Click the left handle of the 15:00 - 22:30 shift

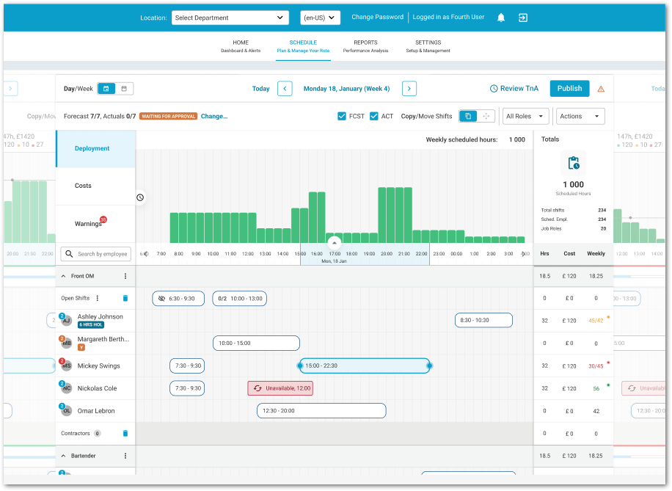tap(300, 365)
